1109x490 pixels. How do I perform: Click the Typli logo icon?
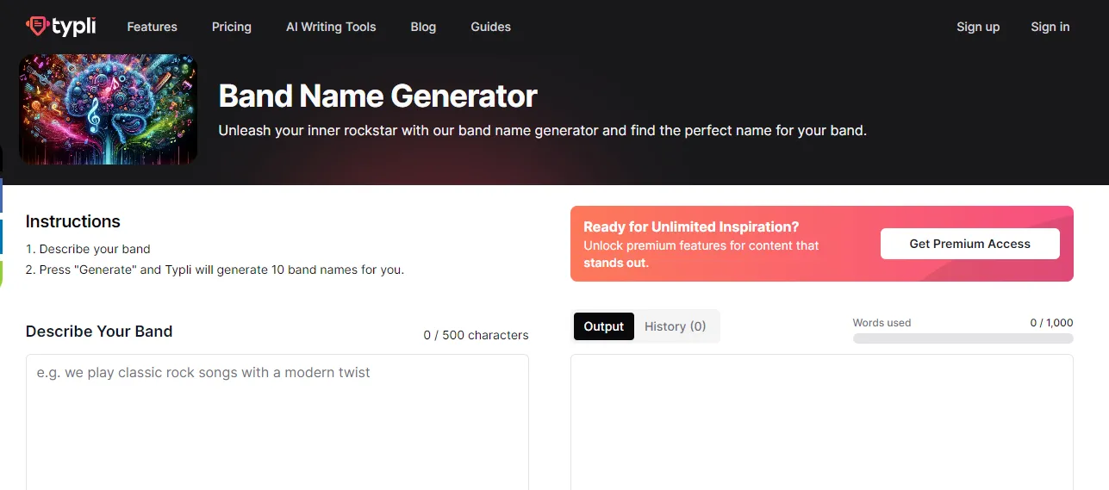(x=37, y=27)
